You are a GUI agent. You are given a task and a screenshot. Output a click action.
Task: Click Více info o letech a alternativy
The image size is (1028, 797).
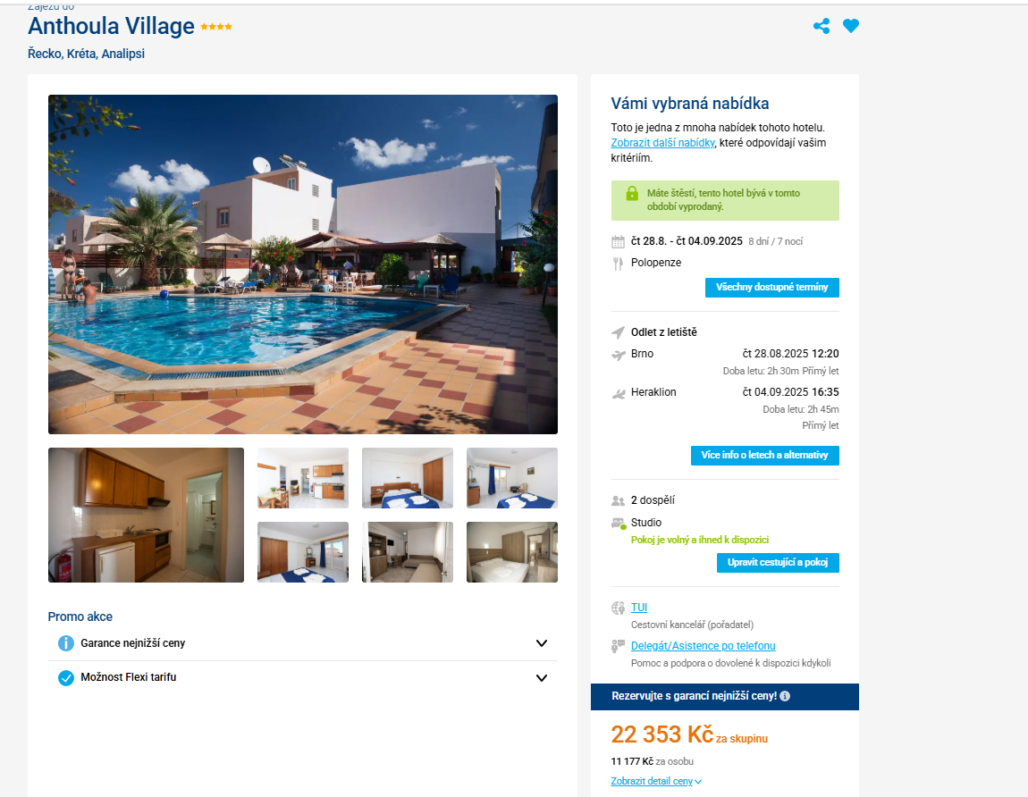click(765, 456)
